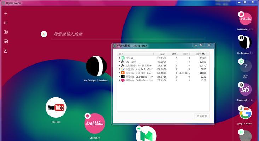
Task: Activate the snap screenshot tool icon
Action: click(6, 32)
